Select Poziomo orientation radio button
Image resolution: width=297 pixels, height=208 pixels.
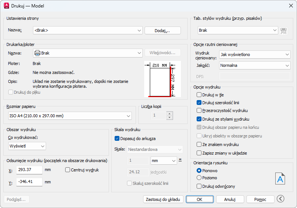[x=199, y=178]
